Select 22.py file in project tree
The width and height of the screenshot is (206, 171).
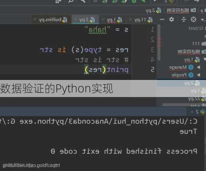197,99
